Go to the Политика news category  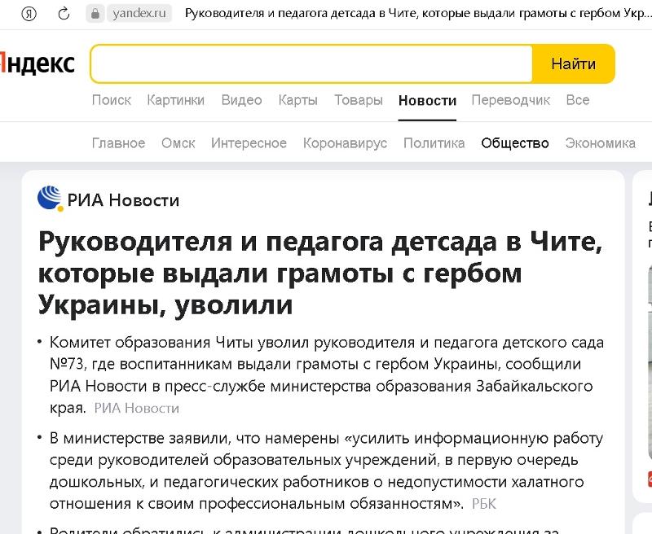(x=434, y=142)
